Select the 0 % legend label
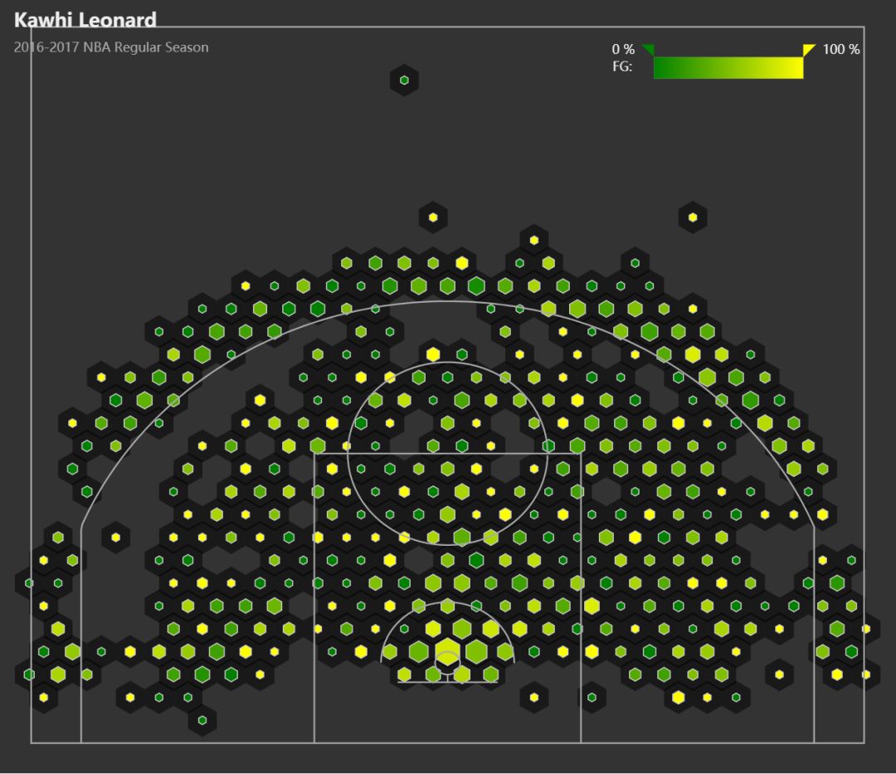The image size is (896, 774). [623, 49]
